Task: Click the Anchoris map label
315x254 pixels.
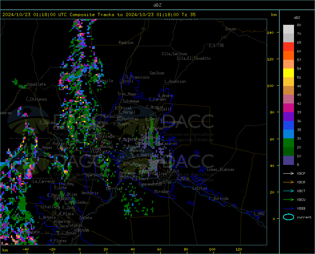Action: (x=90, y=193)
